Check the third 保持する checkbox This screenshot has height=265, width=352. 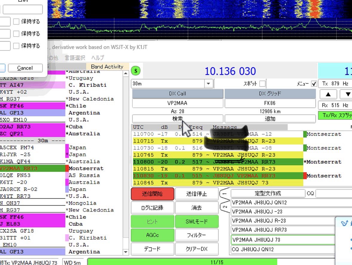(x=16, y=46)
